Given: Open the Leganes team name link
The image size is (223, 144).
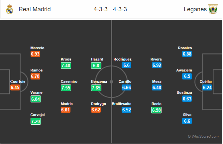Looking at the screenshot, I should (195, 9).
